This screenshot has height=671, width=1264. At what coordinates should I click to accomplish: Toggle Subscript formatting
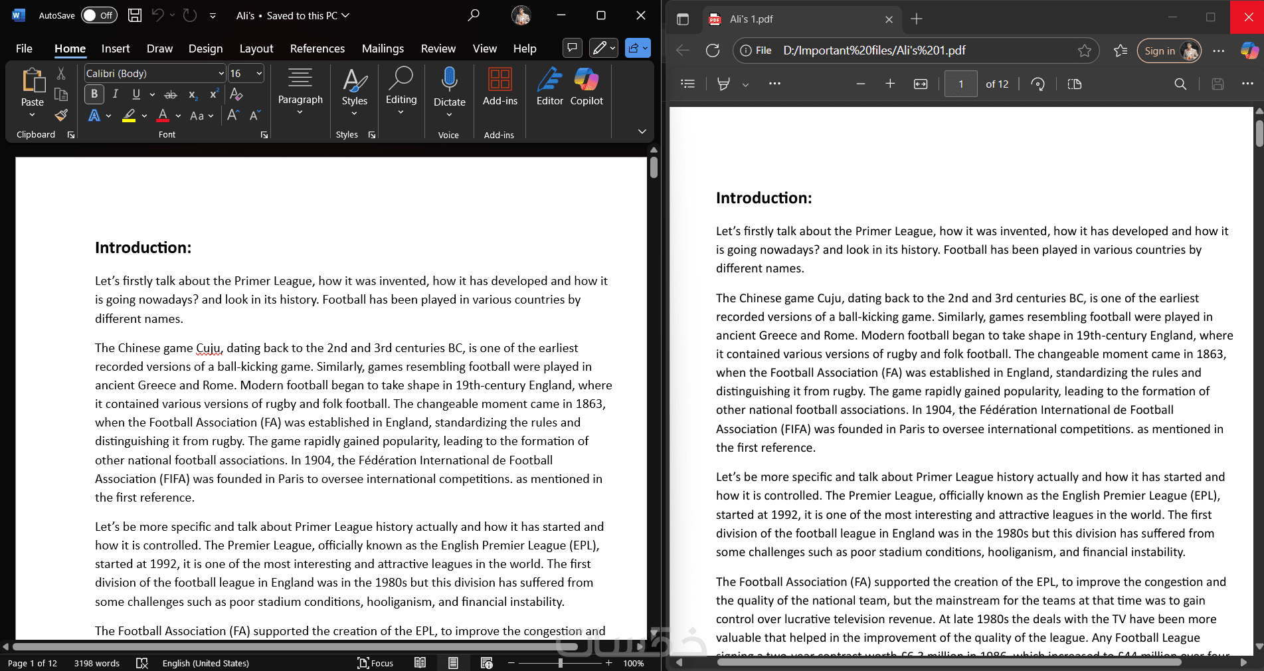point(193,94)
